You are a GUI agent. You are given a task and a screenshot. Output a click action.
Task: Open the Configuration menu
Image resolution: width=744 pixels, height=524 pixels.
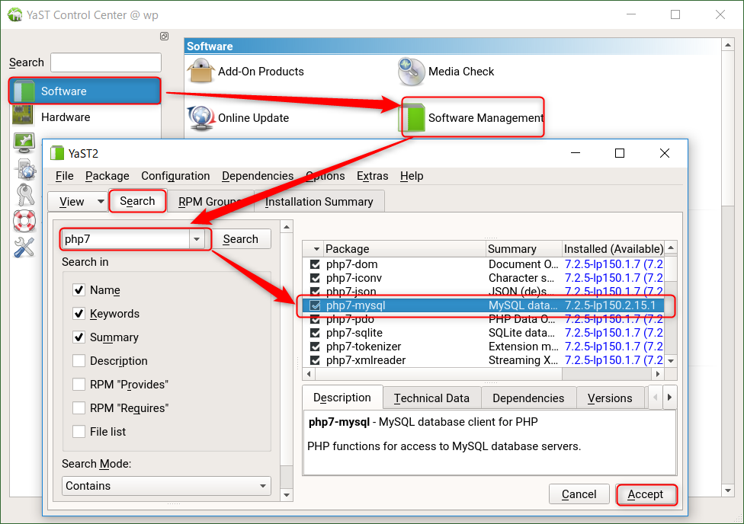(x=175, y=176)
